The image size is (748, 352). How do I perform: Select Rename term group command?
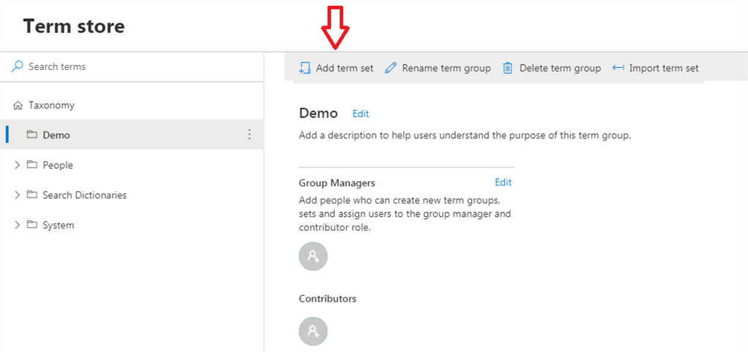point(438,68)
